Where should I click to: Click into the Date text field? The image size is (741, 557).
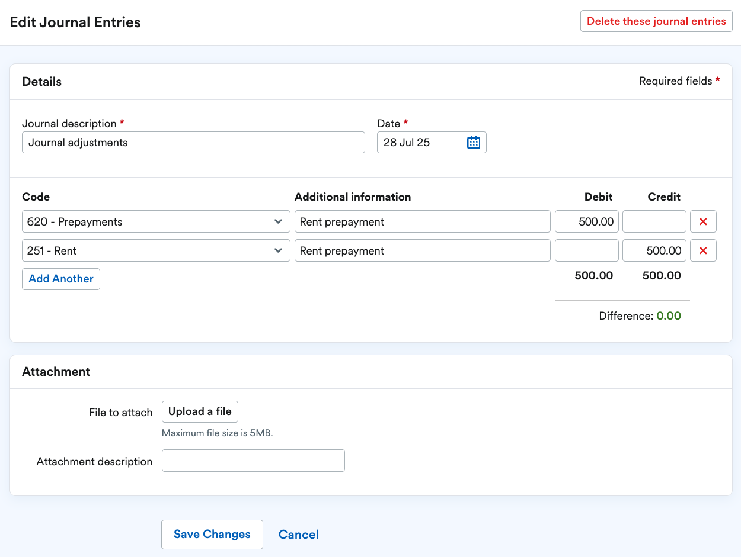pos(419,143)
